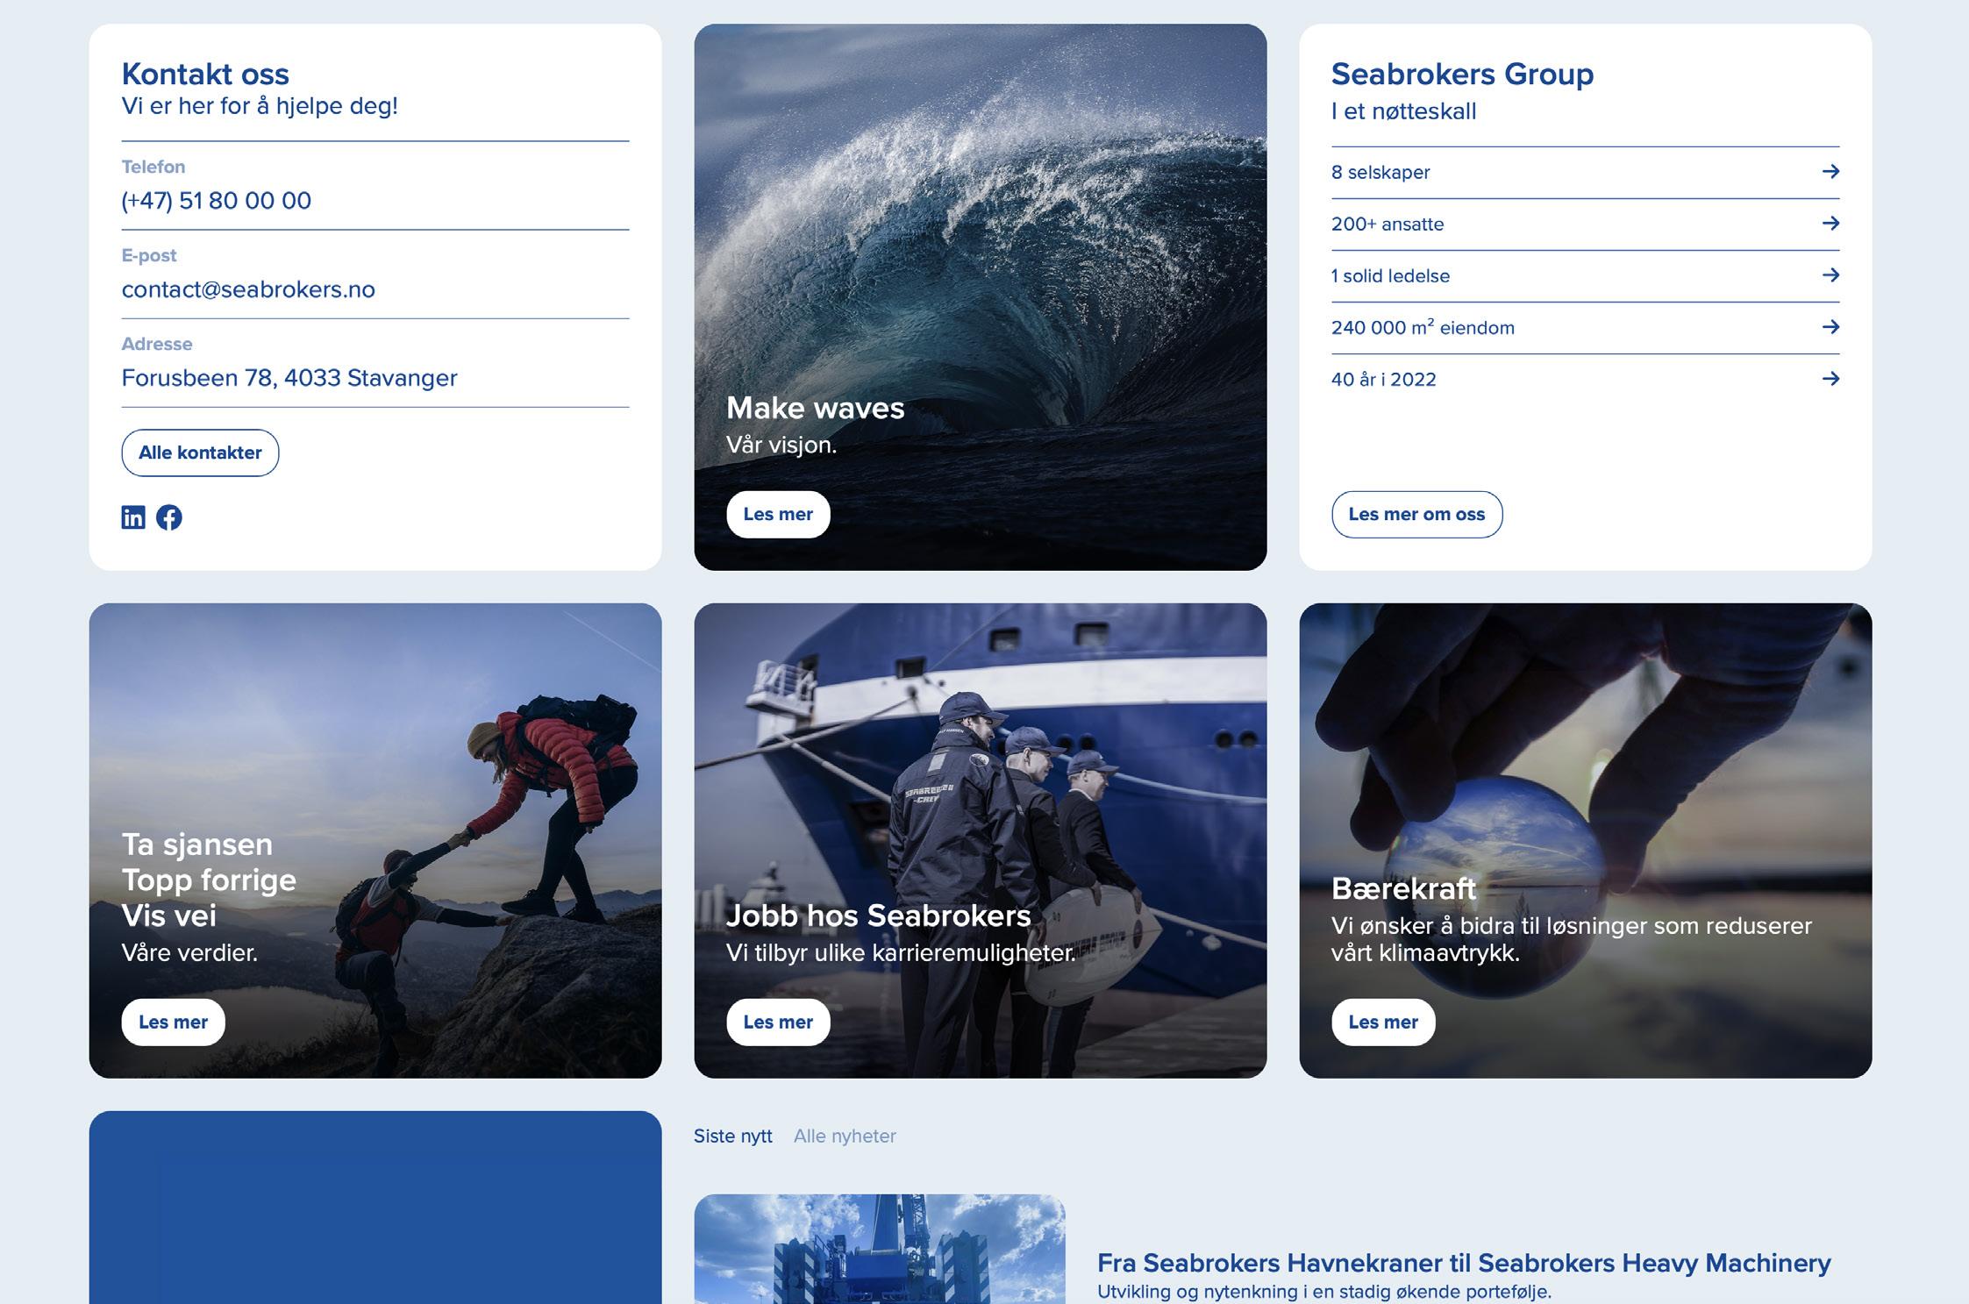The width and height of the screenshot is (1969, 1304).
Task: Open the Facebook social icon
Action: click(169, 517)
